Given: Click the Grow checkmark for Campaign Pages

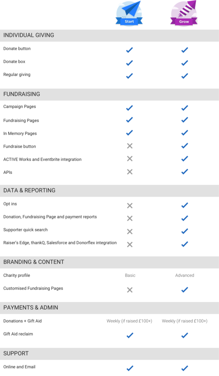Looking at the screenshot, I should tap(184, 108).
